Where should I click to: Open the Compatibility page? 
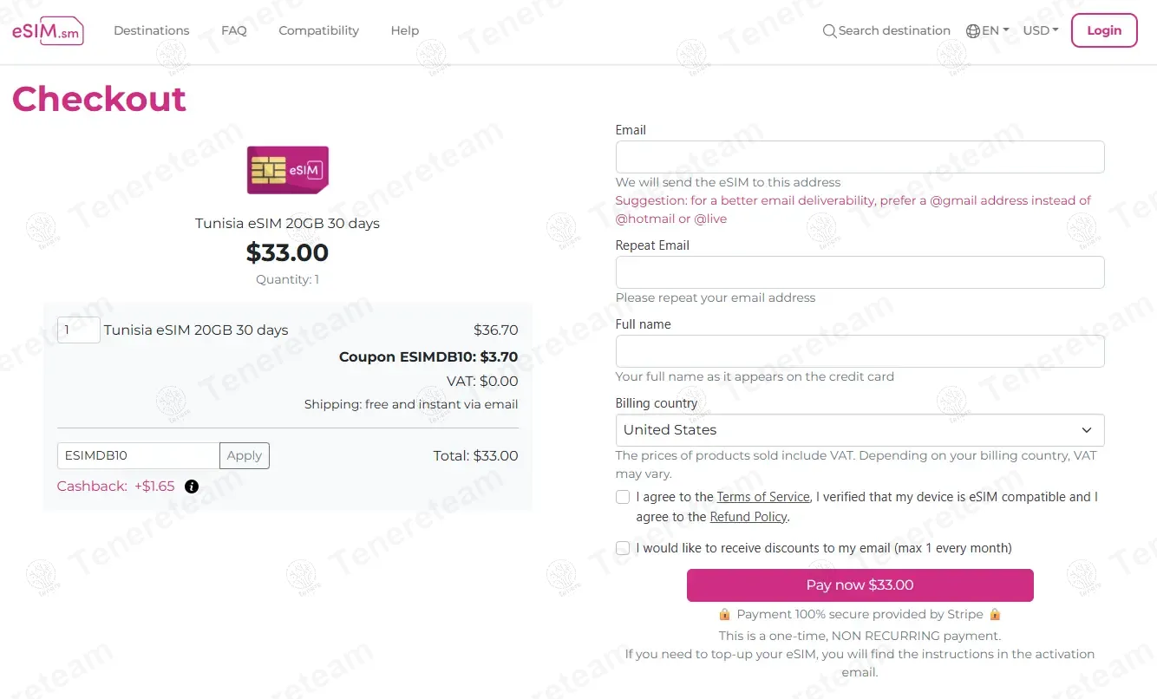(318, 30)
